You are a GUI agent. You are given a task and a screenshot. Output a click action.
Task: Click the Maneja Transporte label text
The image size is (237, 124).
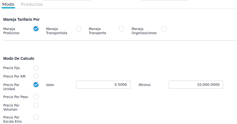coord(97,31)
